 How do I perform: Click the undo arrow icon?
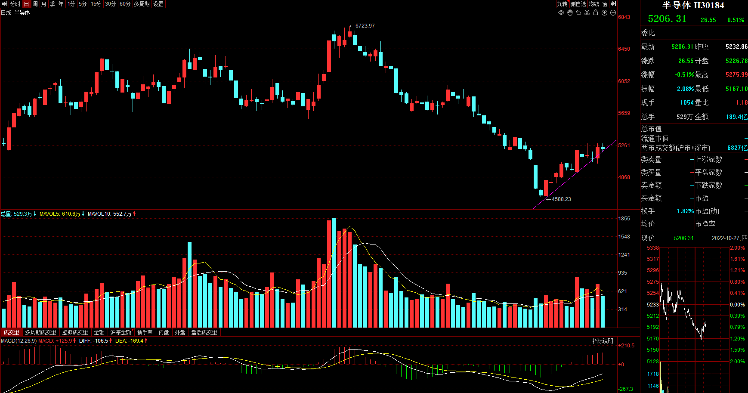(578, 12)
